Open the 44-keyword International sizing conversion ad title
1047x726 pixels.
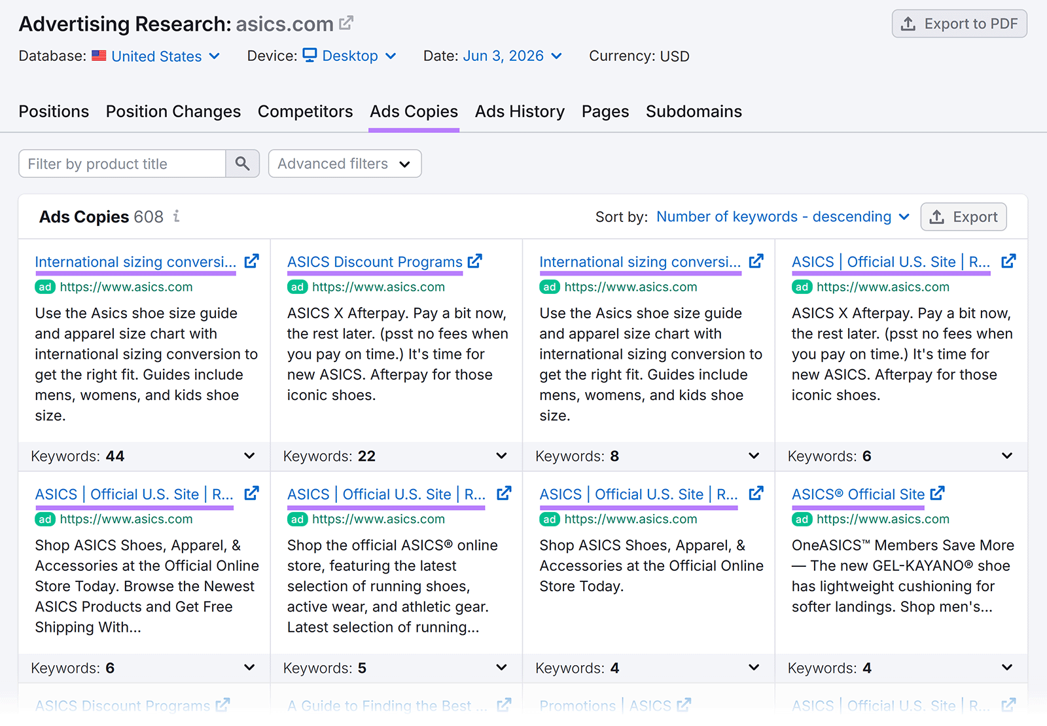point(135,262)
